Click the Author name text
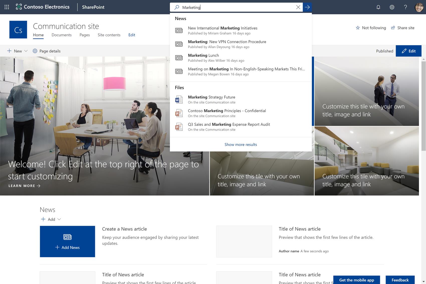426x284 pixels. 289,251
